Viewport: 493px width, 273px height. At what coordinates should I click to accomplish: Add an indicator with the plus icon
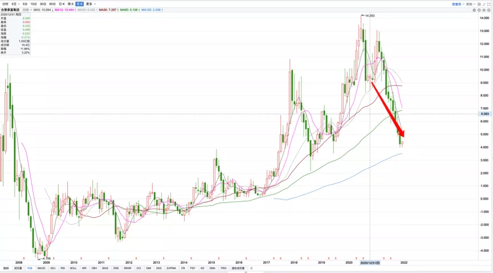(251, 268)
